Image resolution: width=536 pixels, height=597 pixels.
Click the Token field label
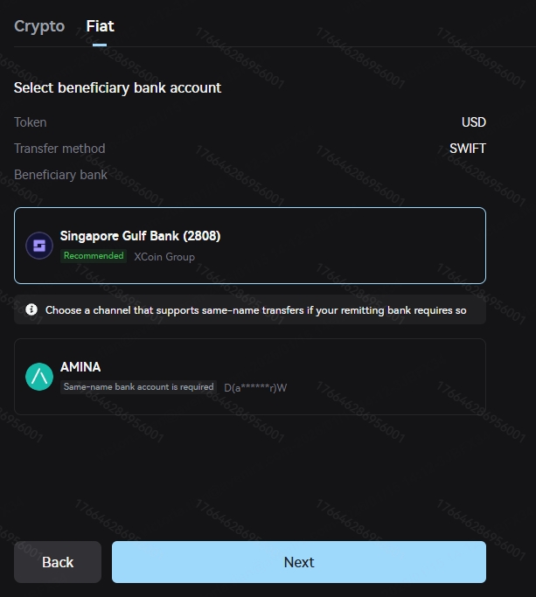coord(31,122)
